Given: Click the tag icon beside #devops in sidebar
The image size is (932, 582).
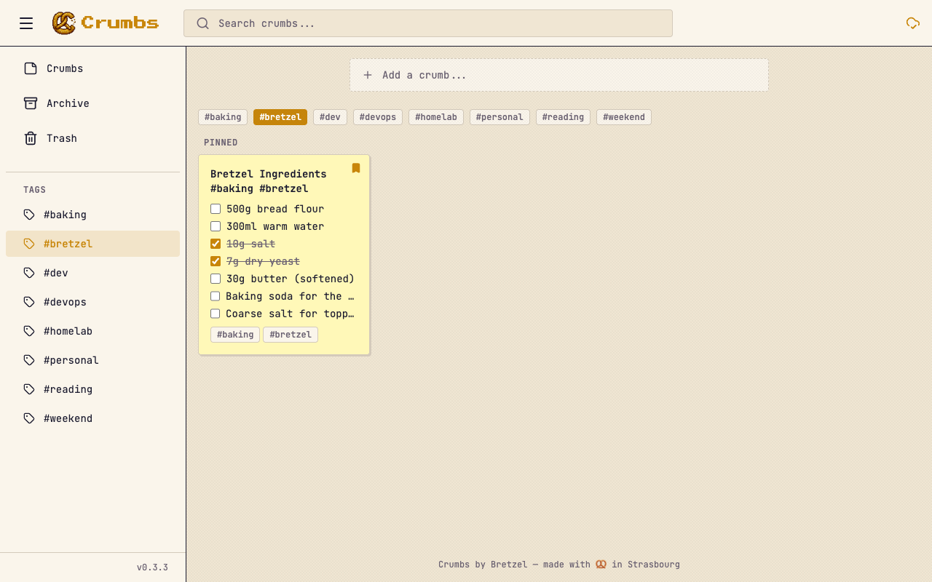Looking at the screenshot, I should pos(29,302).
